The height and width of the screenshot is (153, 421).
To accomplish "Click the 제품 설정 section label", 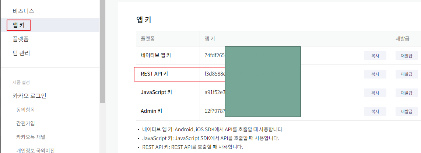I will [x=21, y=82].
